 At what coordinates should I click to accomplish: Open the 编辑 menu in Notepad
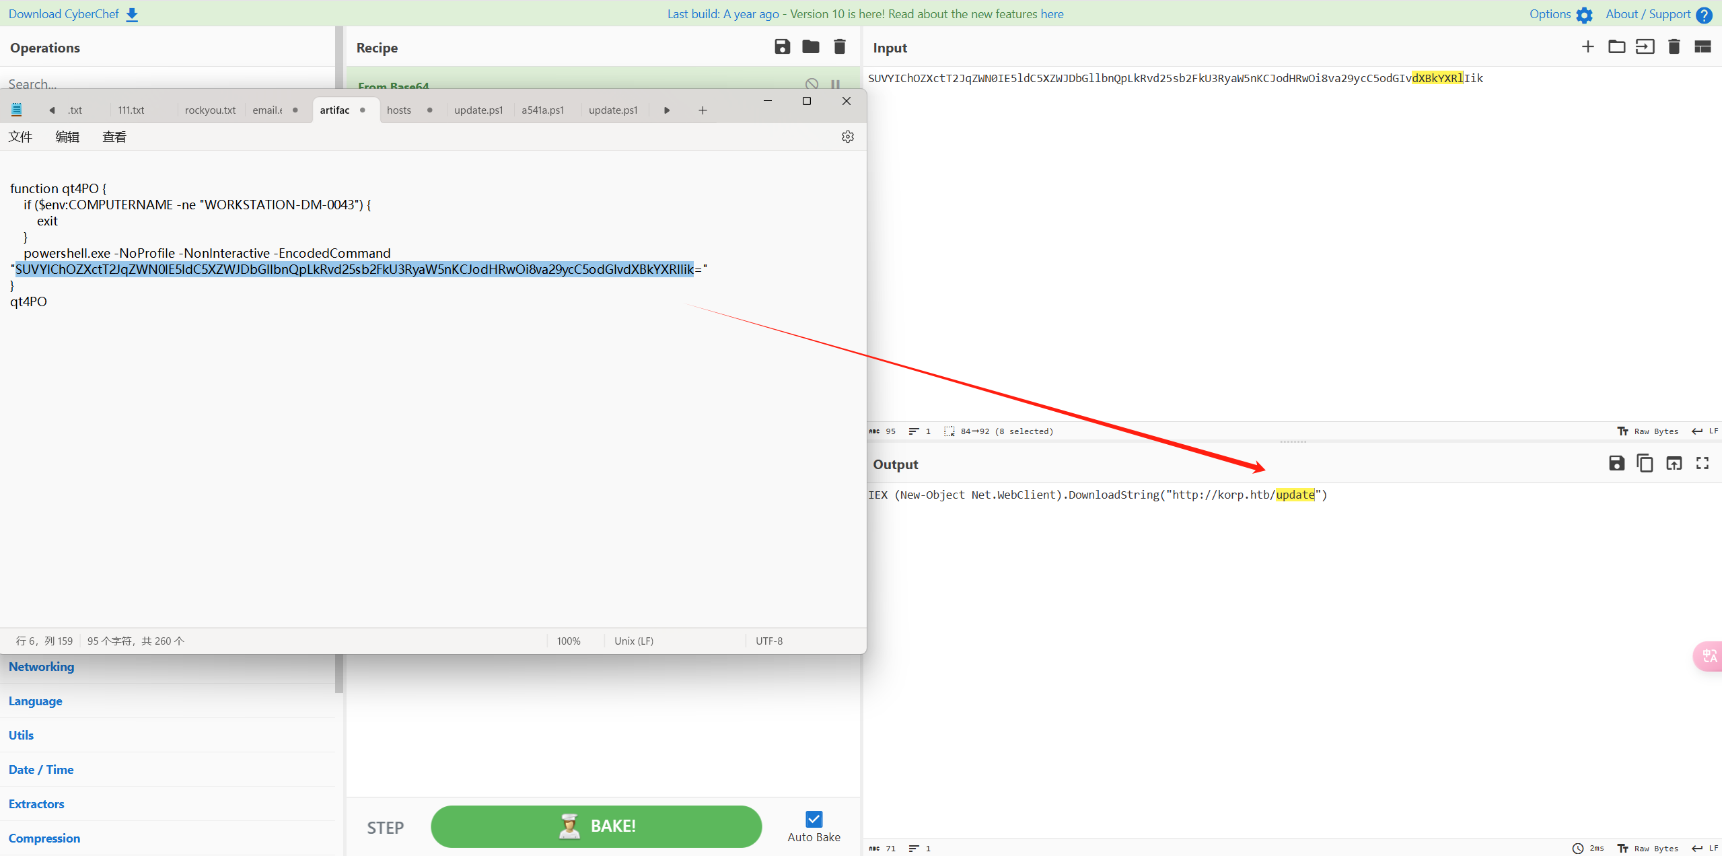pos(67,137)
